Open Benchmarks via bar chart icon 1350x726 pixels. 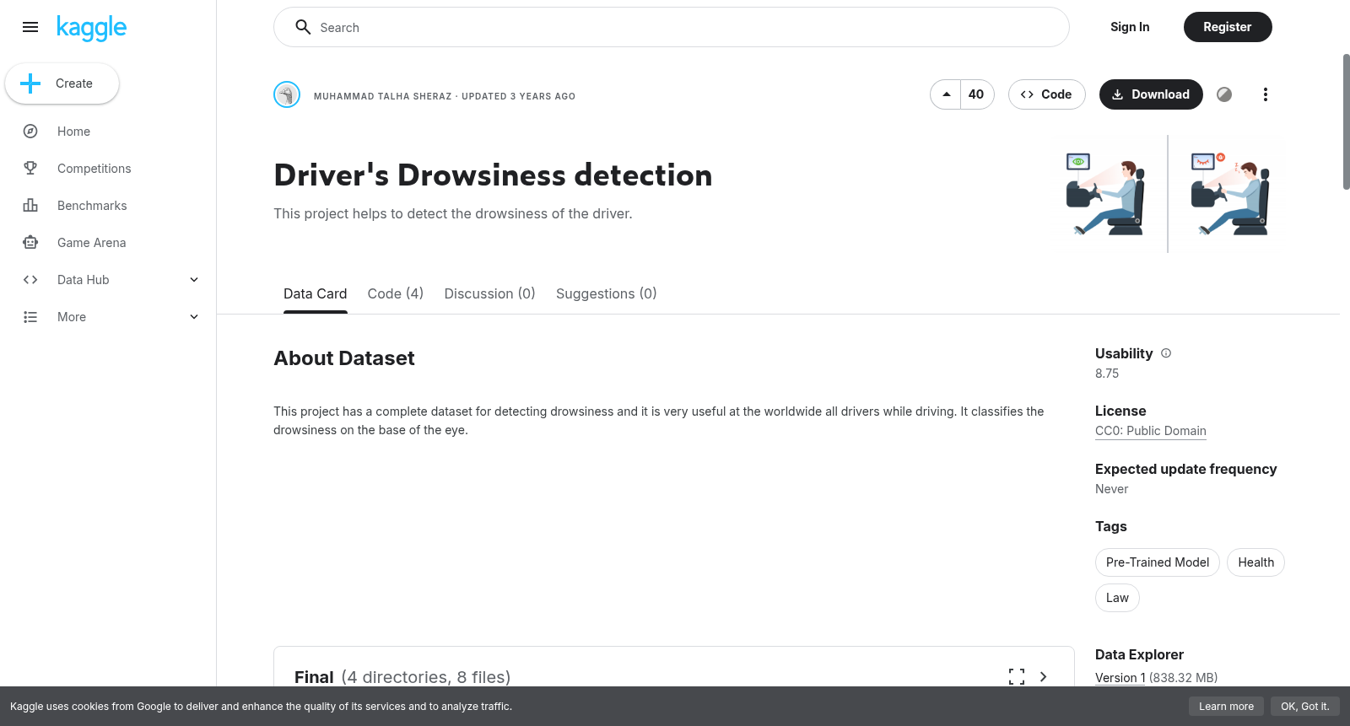click(30, 206)
